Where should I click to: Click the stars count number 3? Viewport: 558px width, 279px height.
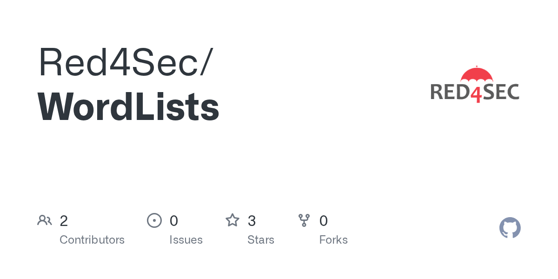[252, 221]
